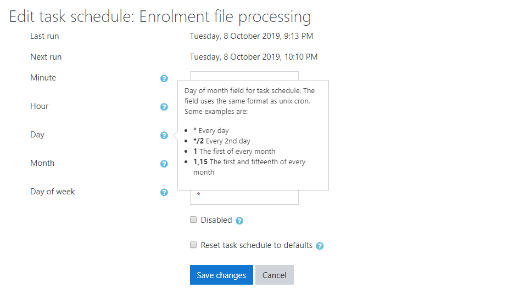The image size is (514, 294).
Task: Tick the Disabled checkbox
Action: [x=193, y=220]
